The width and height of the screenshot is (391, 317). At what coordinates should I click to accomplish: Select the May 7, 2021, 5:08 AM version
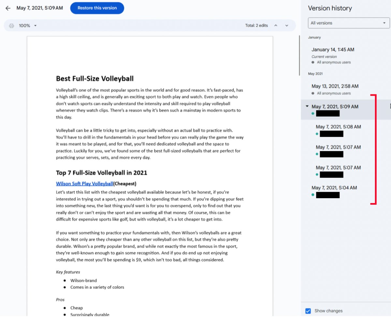(x=338, y=127)
